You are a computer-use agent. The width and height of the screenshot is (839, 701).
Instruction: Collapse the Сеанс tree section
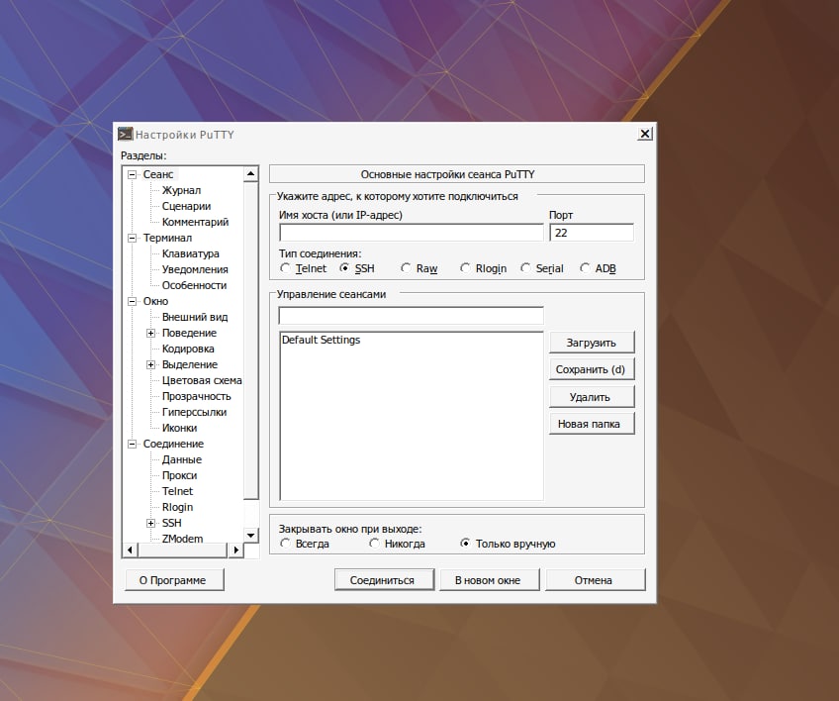(132, 174)
